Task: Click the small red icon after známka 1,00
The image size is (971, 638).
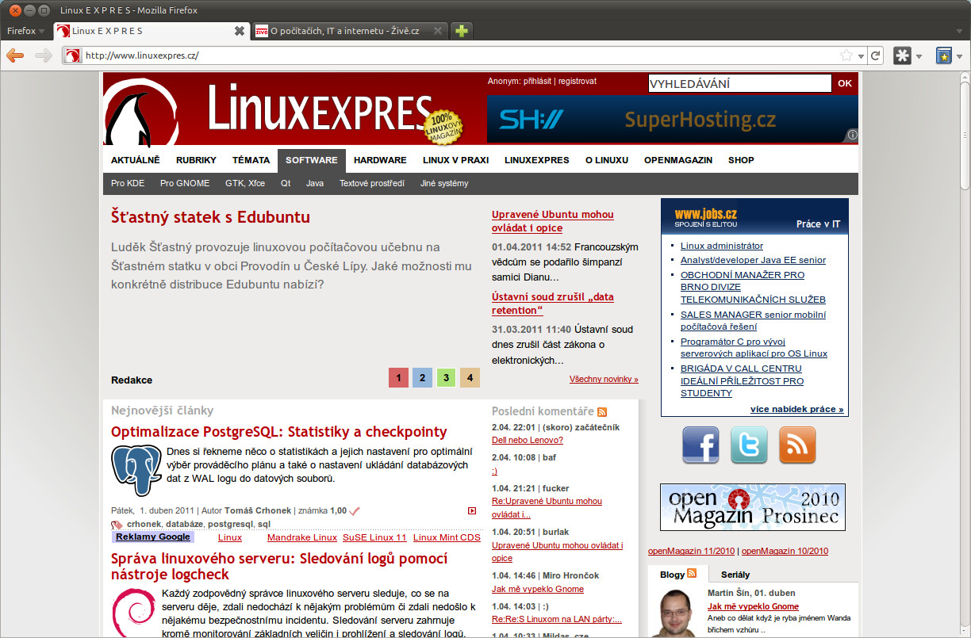Action: [x=472, y=511]
